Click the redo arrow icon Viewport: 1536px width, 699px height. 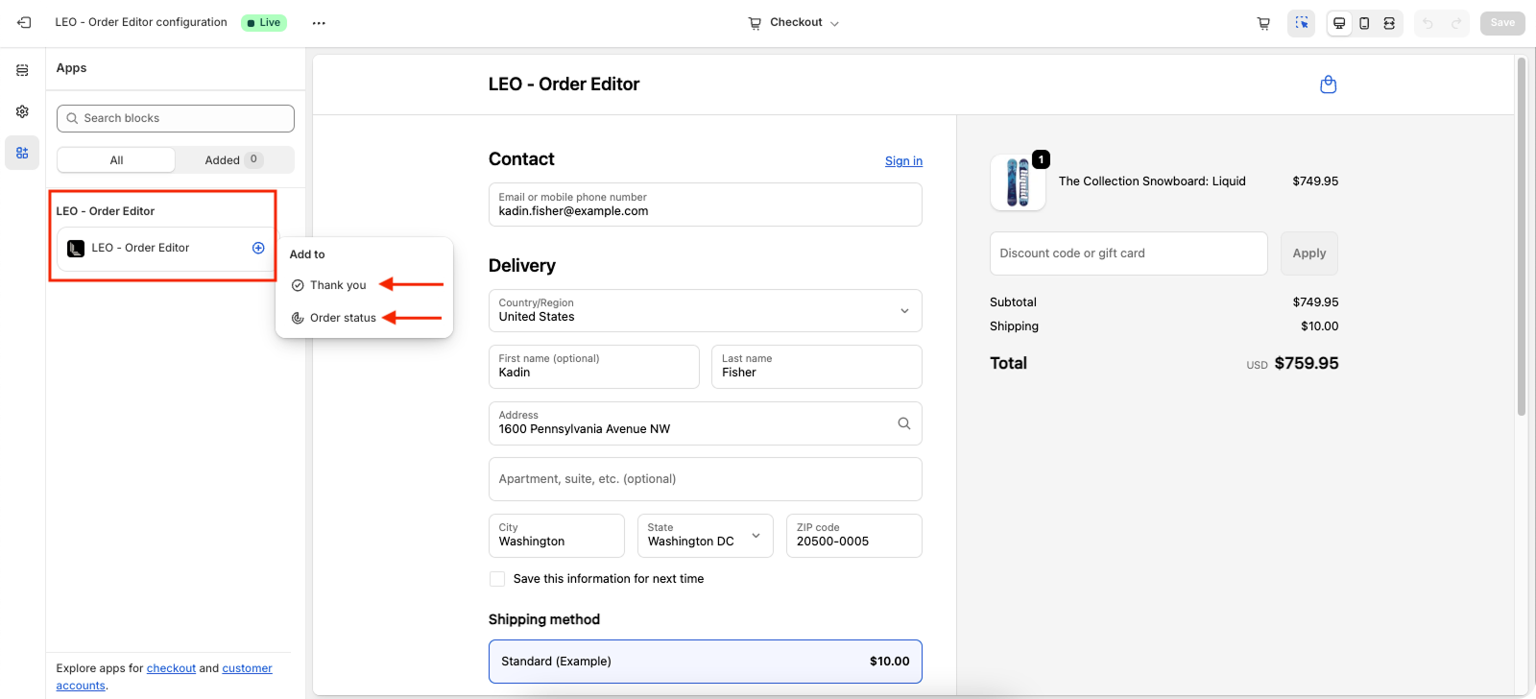pyautogui.click(x=1456, y=23)
